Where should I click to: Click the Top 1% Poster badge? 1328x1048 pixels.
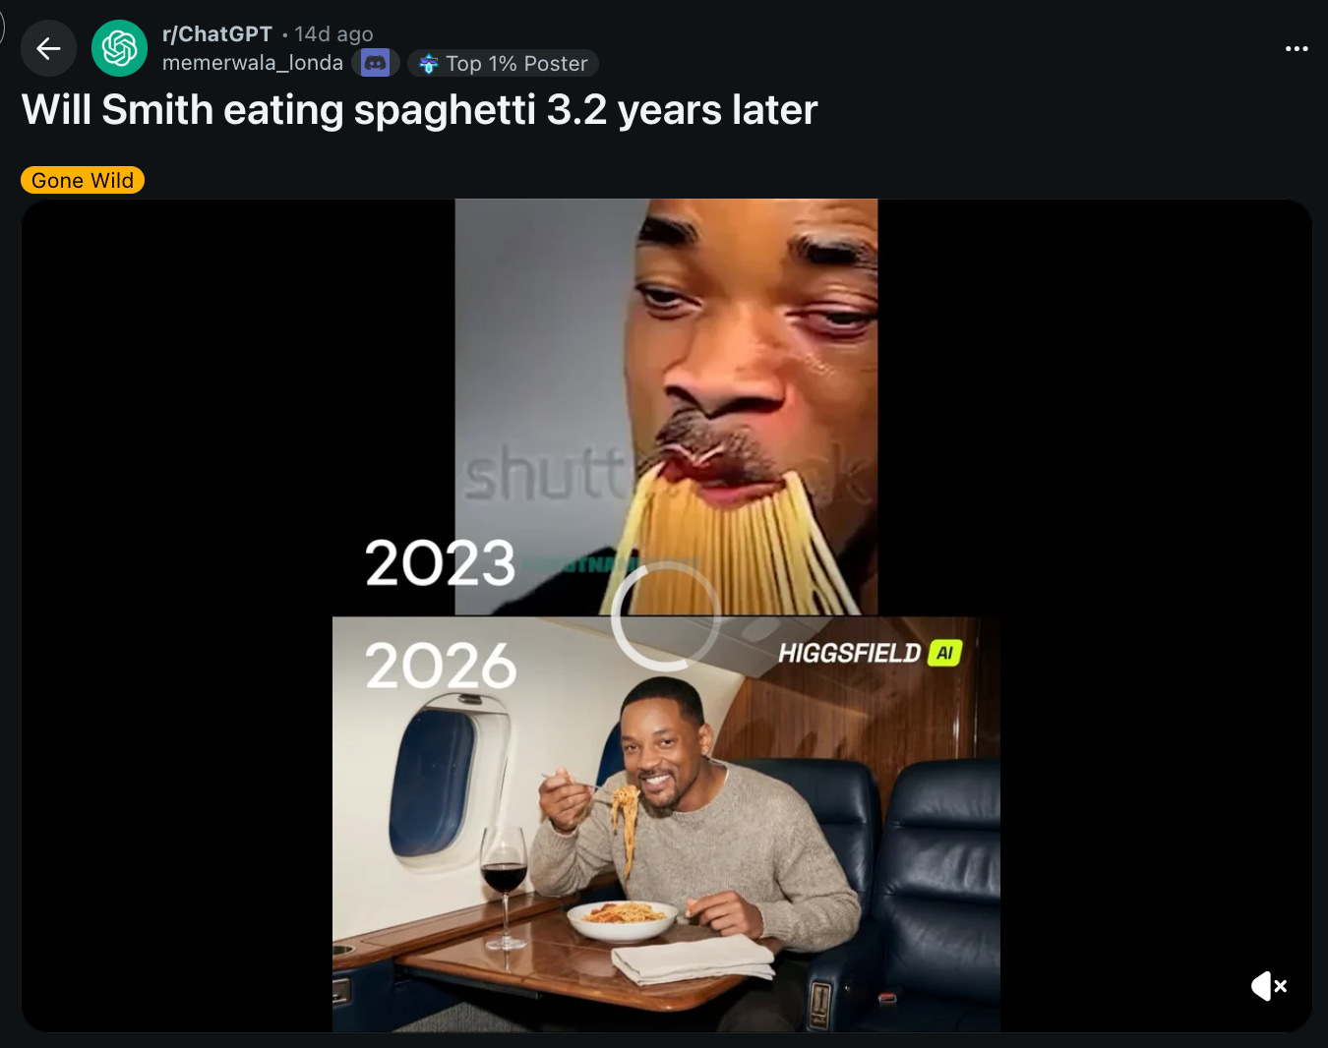click(503, 63)
